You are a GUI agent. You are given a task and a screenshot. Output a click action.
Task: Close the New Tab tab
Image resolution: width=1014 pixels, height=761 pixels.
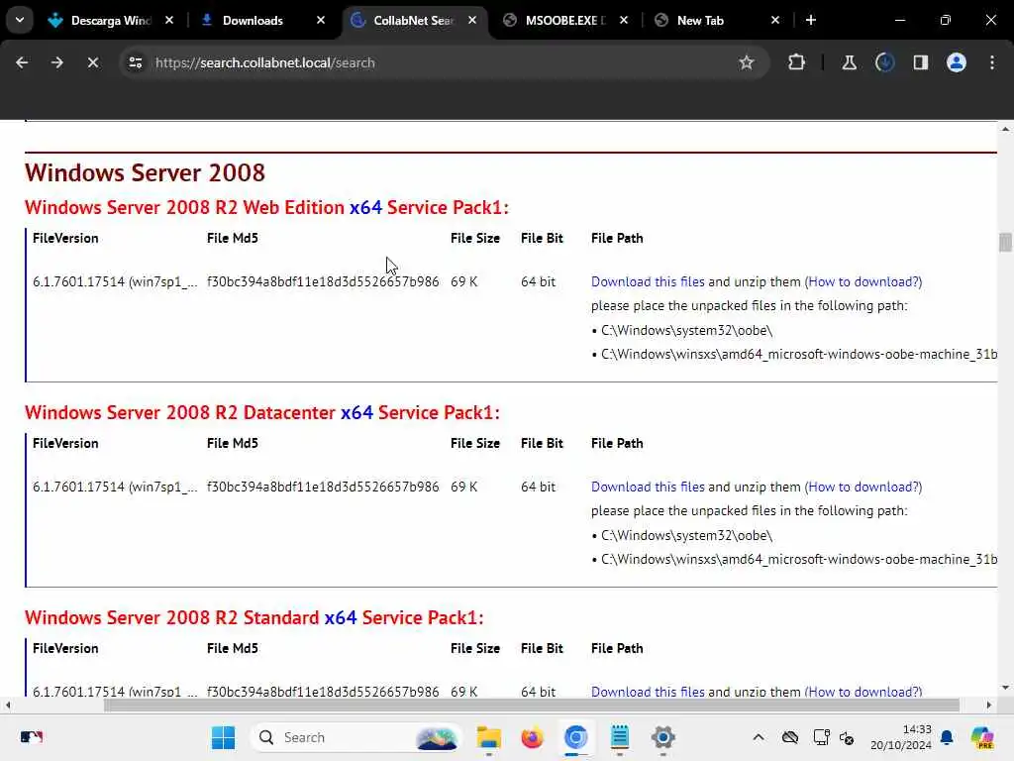[775, 20]
